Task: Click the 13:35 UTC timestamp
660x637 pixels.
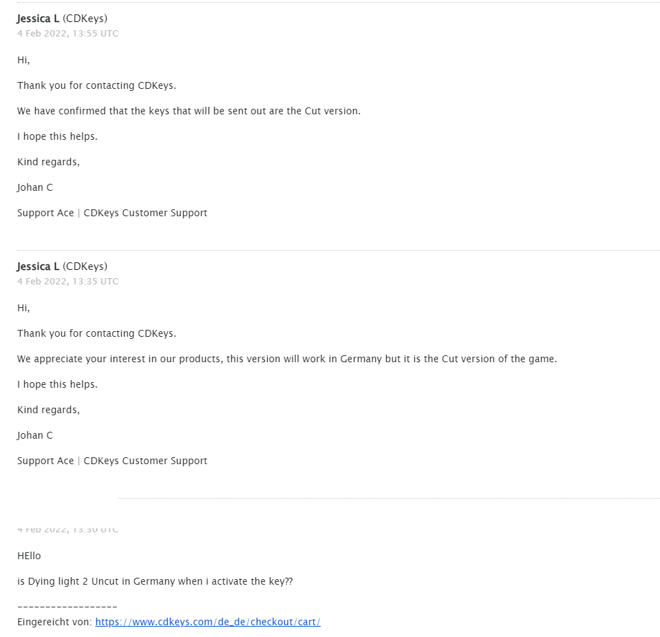Action: coord(67,282)
